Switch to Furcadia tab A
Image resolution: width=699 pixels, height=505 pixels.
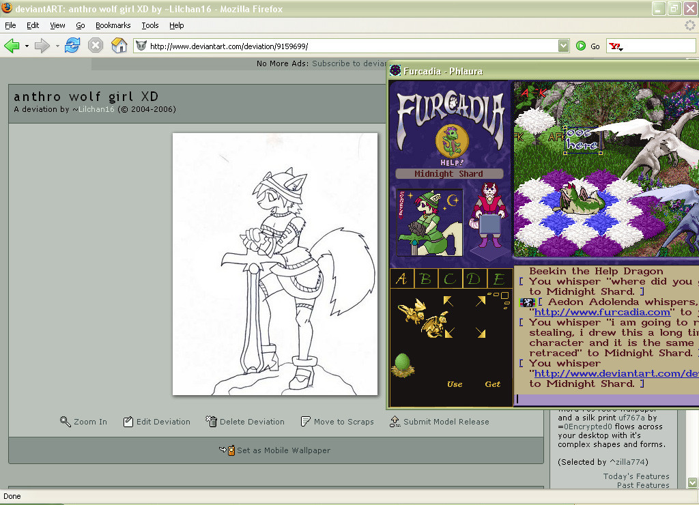click(401, 279)
